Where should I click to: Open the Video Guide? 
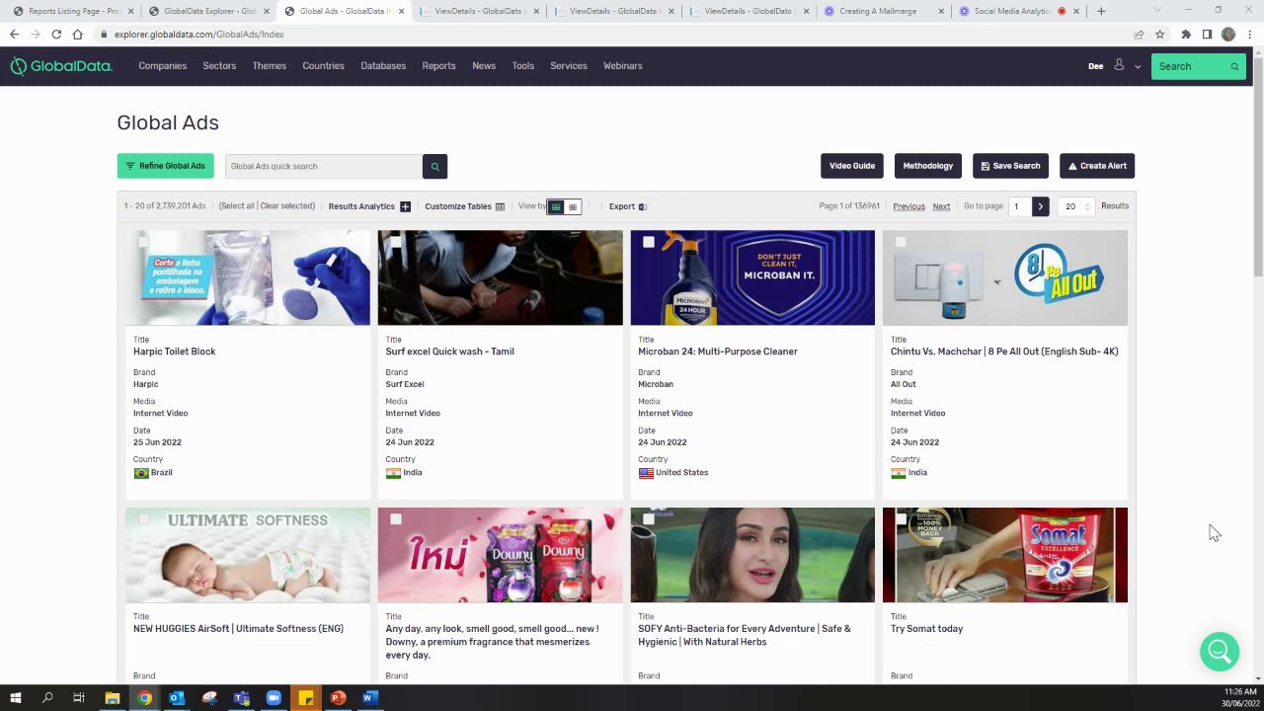(x=852, y=166)
